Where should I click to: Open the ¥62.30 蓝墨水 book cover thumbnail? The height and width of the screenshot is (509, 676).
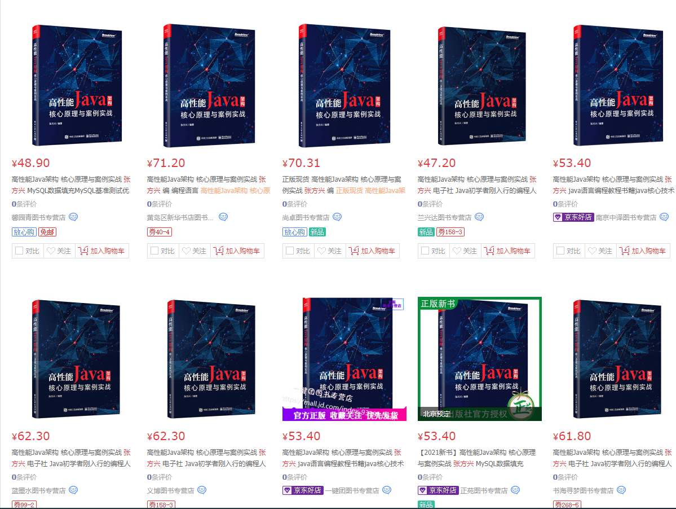click(76, 359)
